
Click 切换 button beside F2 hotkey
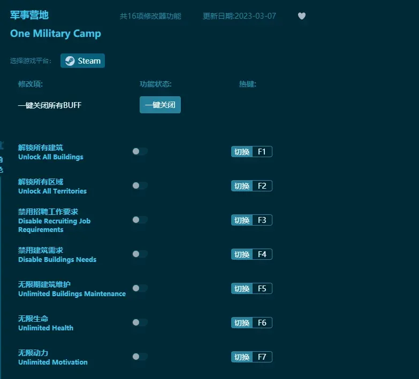(242, 186)
